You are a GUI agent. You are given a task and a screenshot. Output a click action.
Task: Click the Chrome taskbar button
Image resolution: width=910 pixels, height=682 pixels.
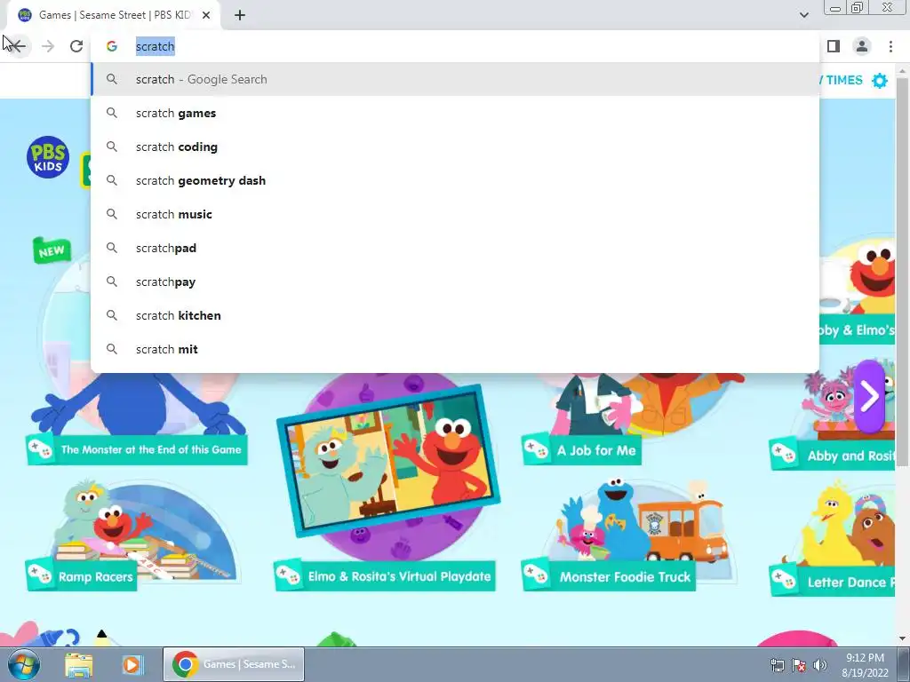234,664
